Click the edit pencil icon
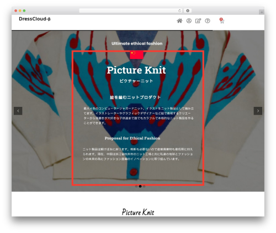276x233 pixels. (198, 21)
